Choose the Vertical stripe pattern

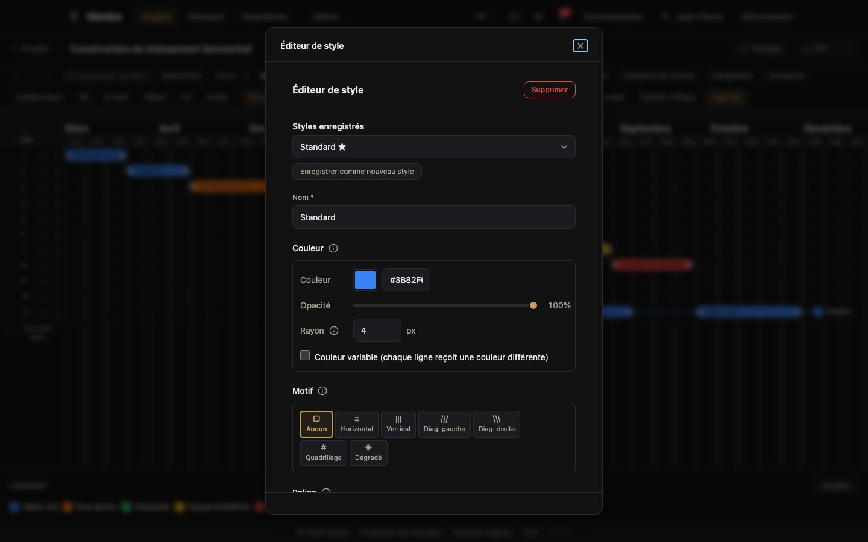398,424
